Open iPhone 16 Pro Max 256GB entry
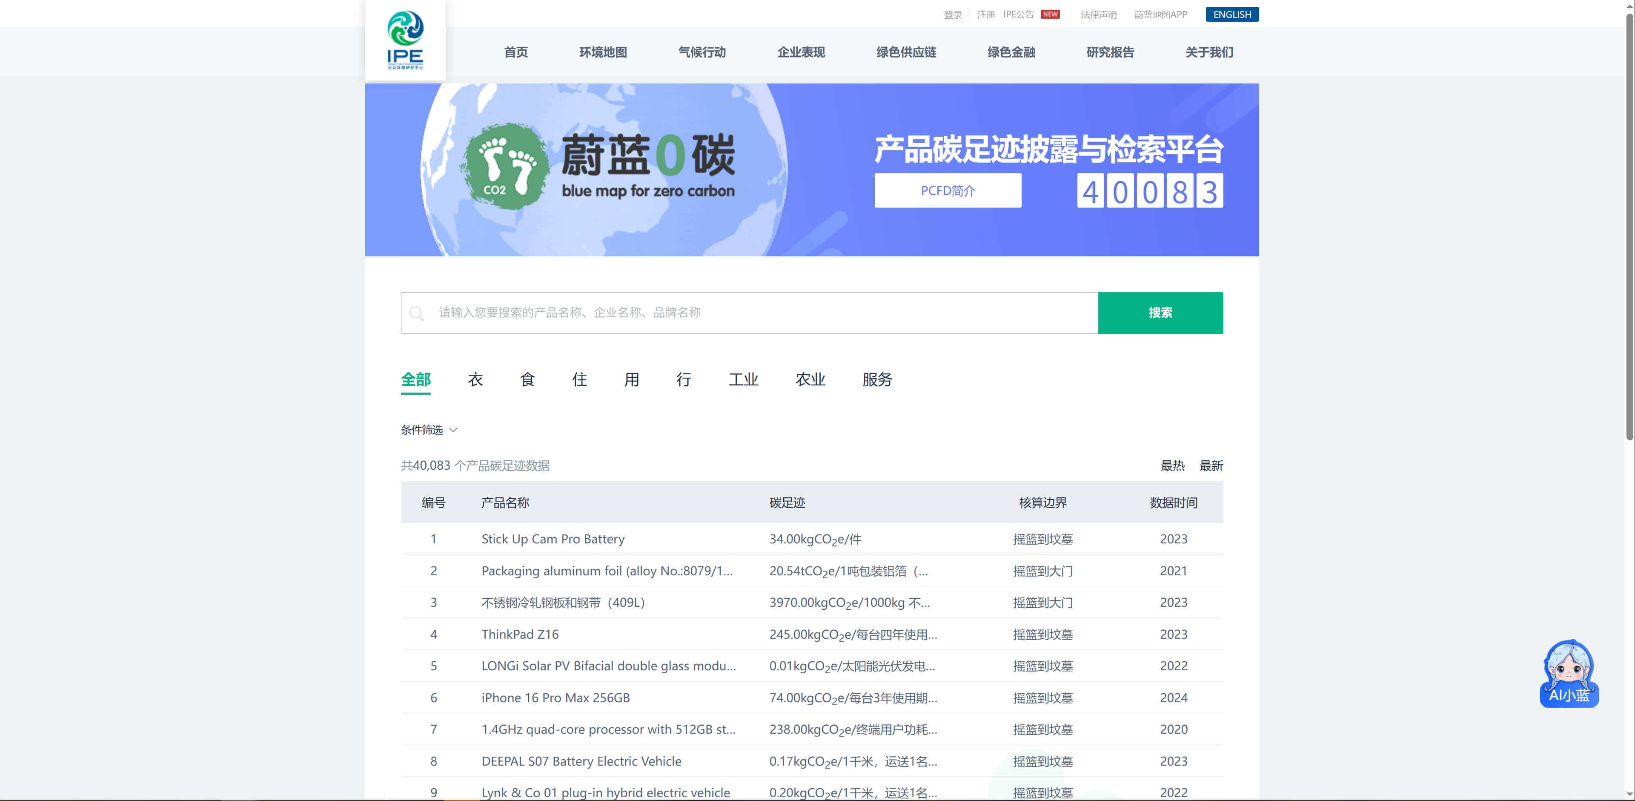Image resolution: width=1635 pixels, height=801 pixels. (x=555, y=698)
